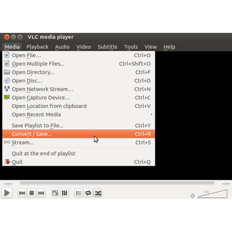Click the Open Capture Device icon

7,97
